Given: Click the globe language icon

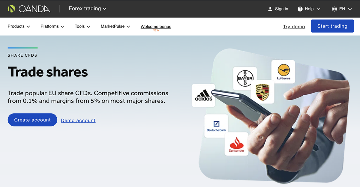Looking at the screenshot, I should click(x=334, y=9).
